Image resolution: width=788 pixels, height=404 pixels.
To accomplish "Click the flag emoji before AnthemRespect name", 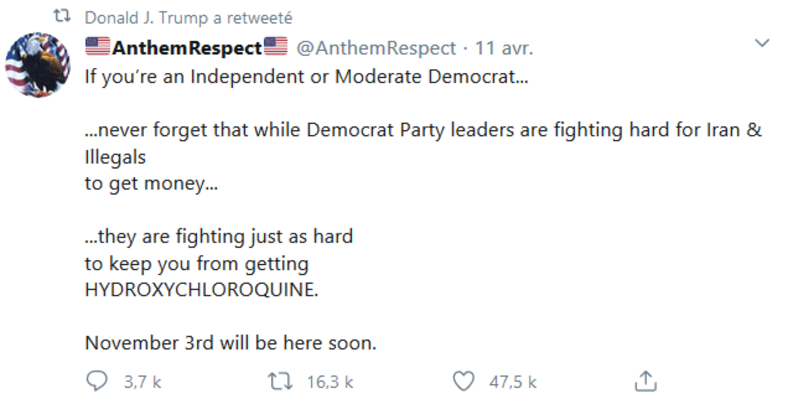I will 97,47.
